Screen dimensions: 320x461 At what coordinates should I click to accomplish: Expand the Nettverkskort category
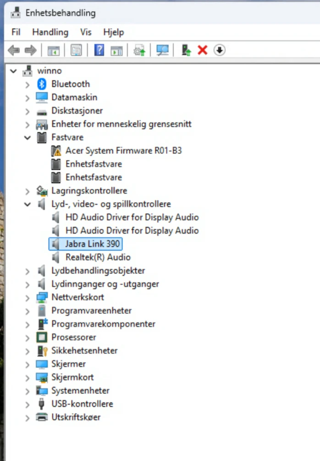click(x=28, y=298)
